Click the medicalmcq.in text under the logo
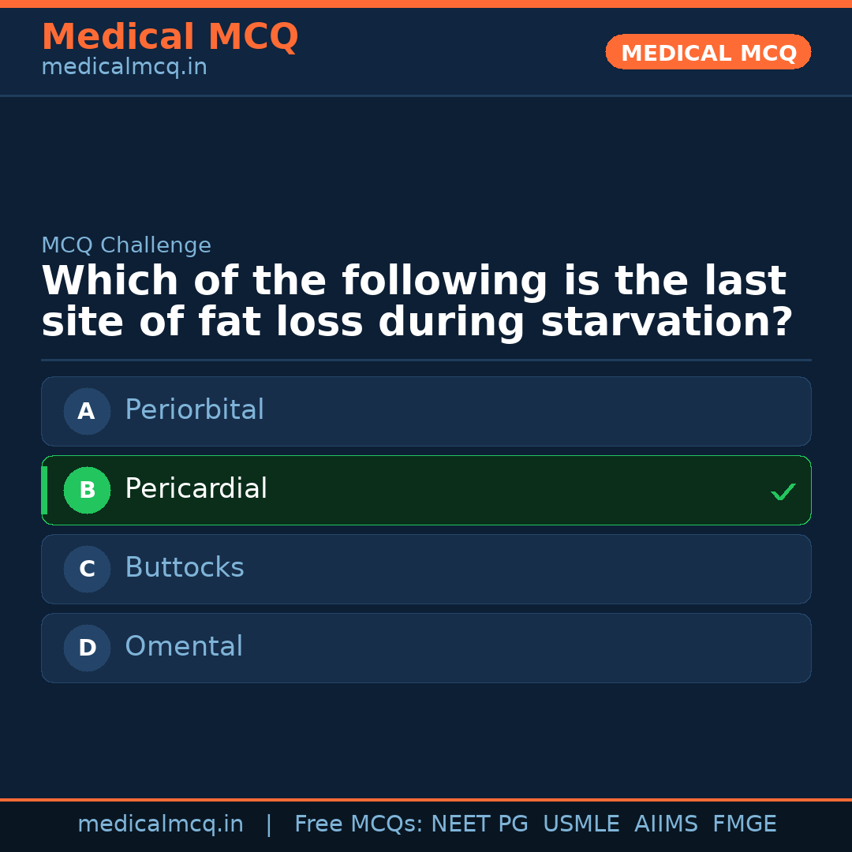 coord(124,66)
